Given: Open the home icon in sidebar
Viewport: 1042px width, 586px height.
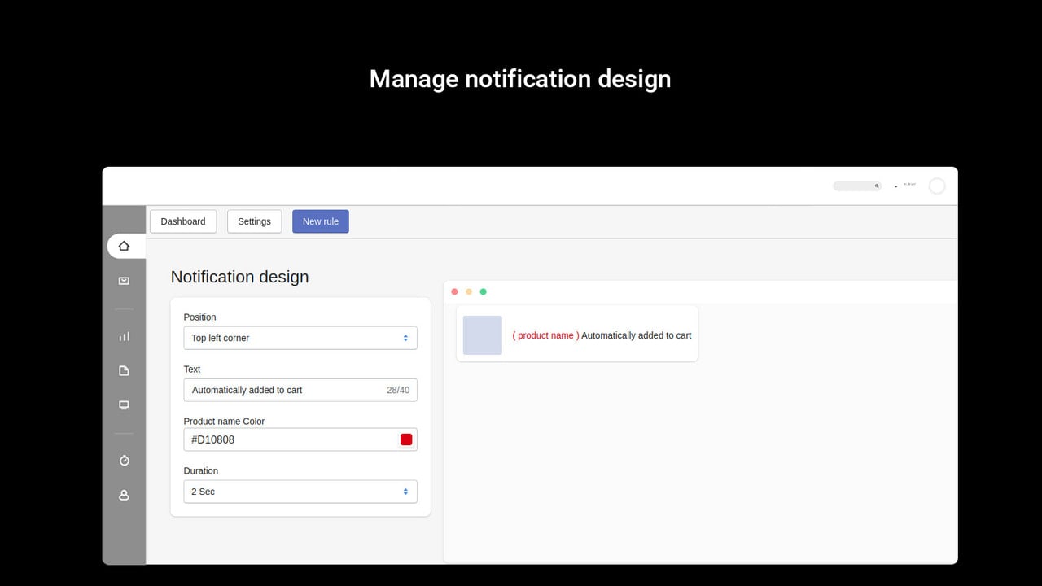Looking at the screenshot, I should [x=124, y=246].
